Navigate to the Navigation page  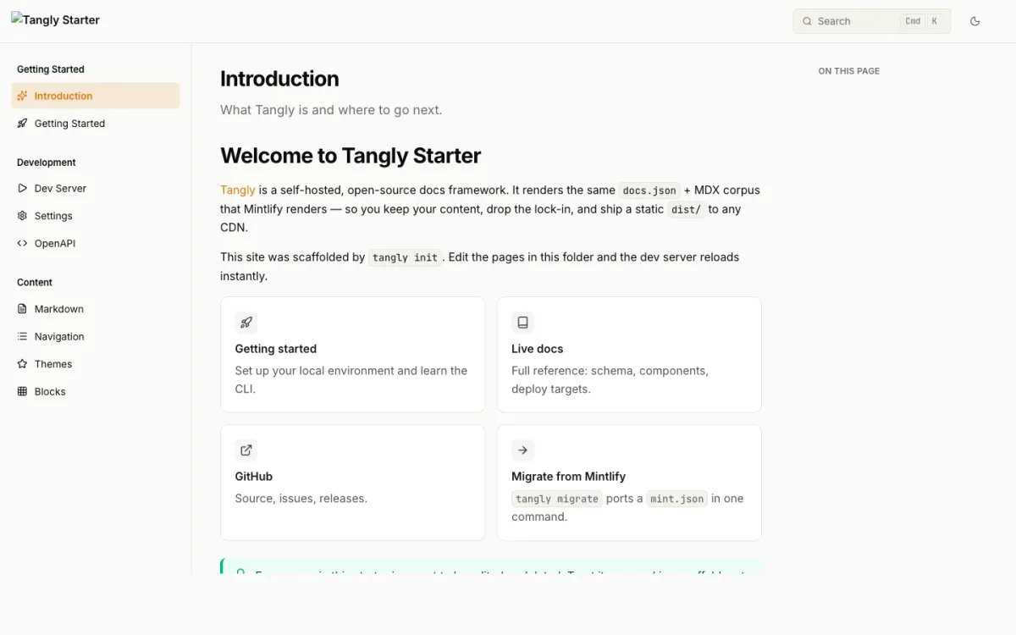96,336
